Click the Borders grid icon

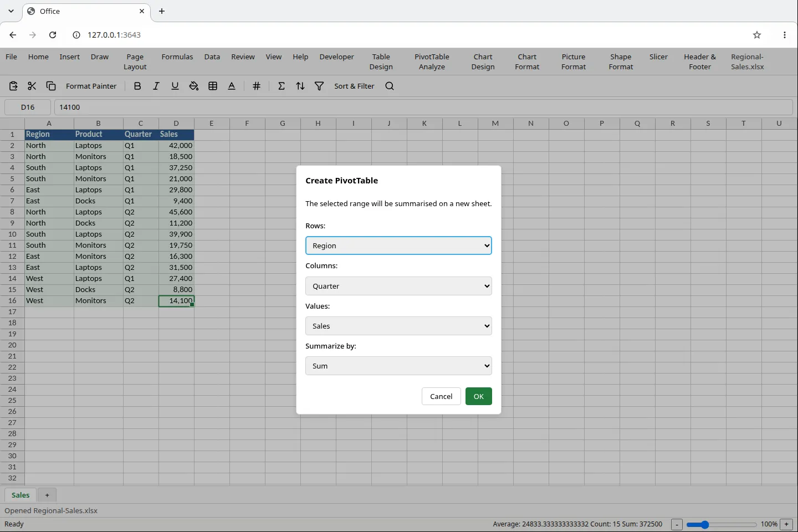213,86
